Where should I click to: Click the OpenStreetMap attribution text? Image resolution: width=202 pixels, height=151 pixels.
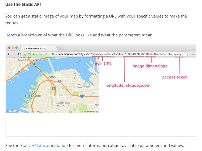(x=90, y=112)
